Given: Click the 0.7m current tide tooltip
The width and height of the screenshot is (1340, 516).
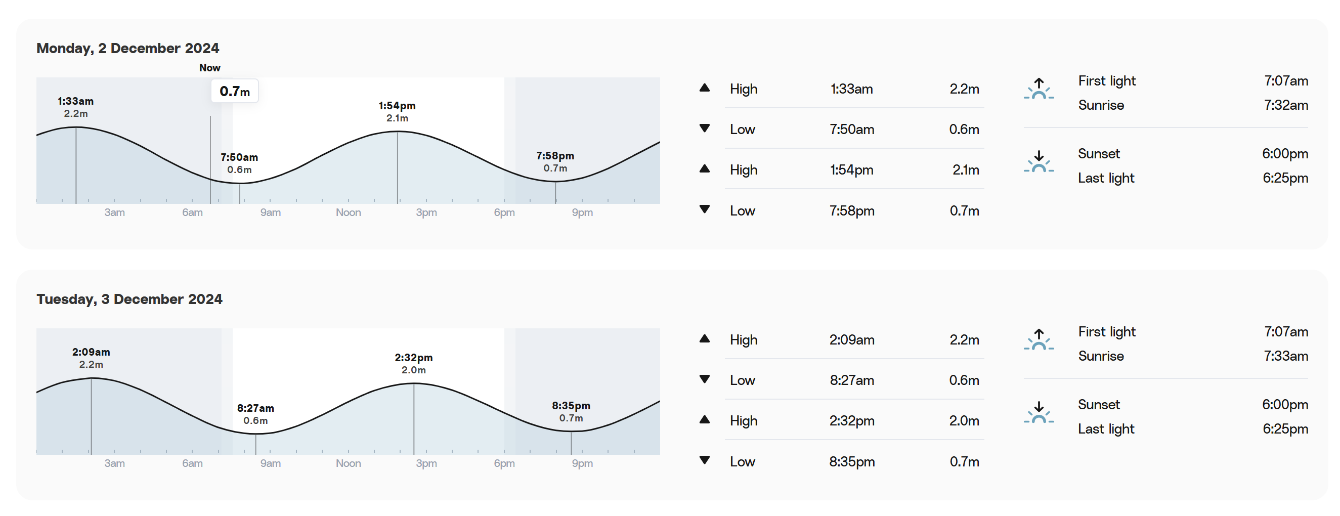Looking at the screenshot, I should point(235,92).
